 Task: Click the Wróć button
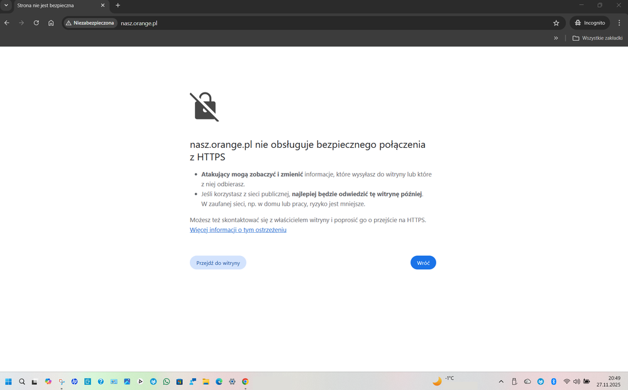point(423,262)
